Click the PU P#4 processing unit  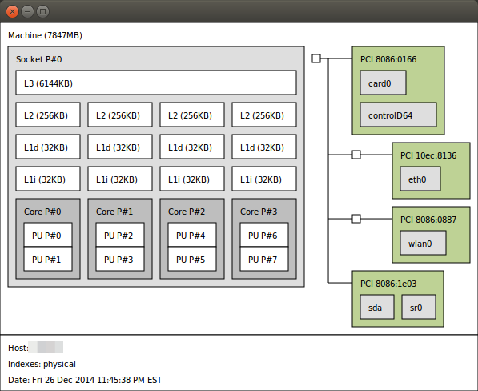pyautogui.click(x=192, y=235)
